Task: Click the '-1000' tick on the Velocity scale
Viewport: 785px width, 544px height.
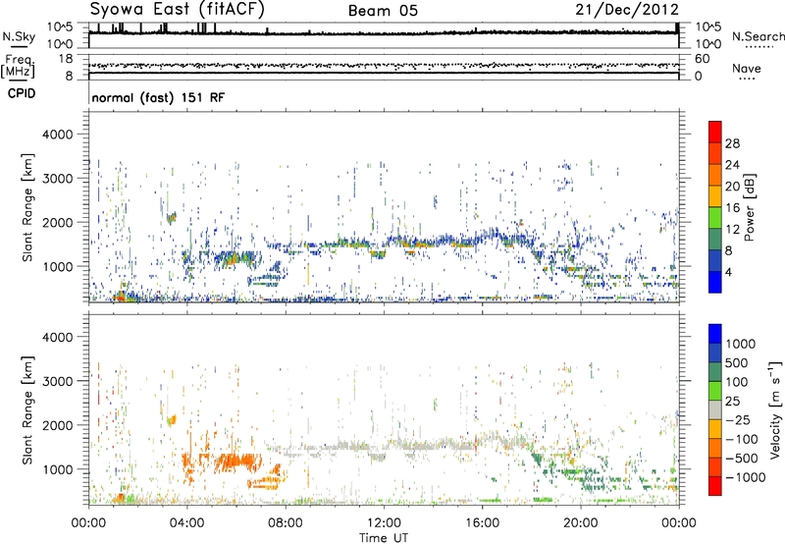Action: (x=745, y=477)
